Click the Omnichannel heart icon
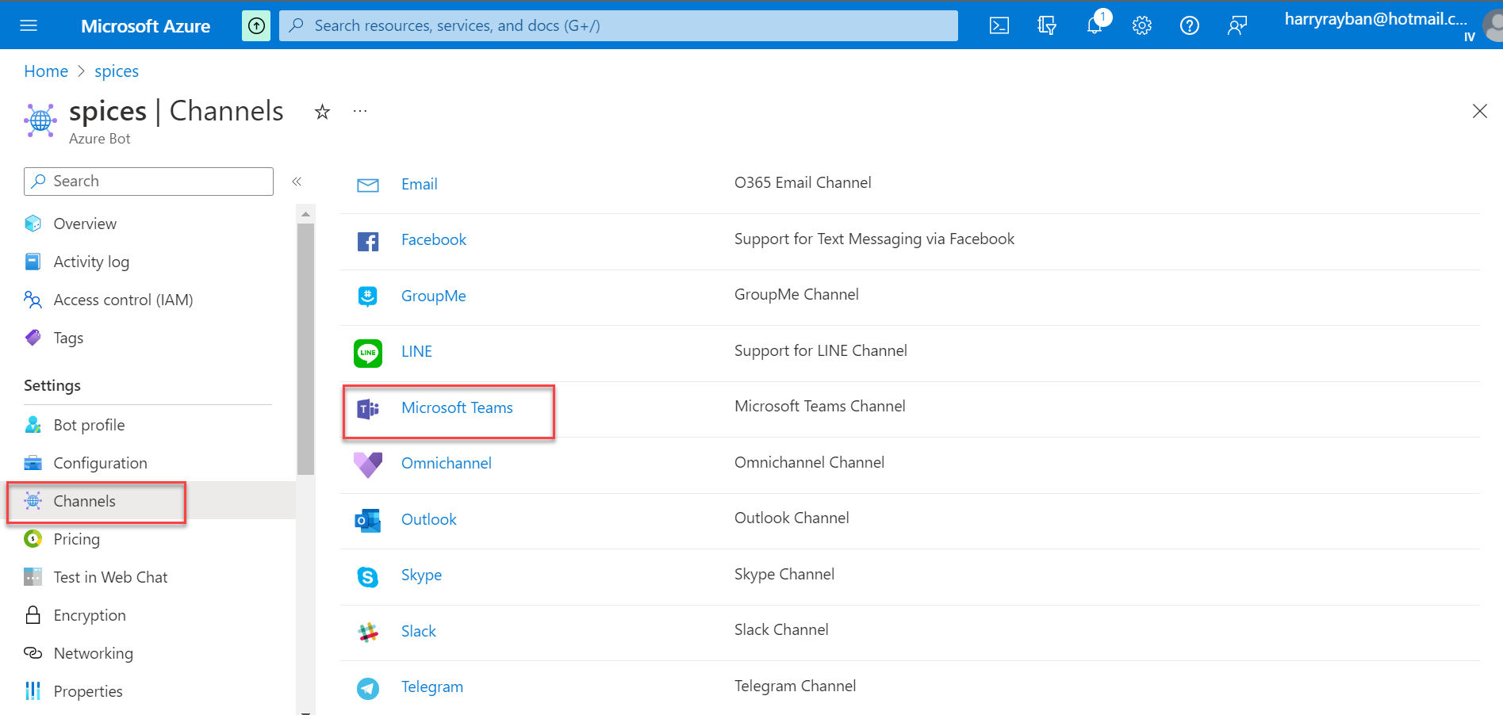The image size is (1503, 715). [x=368, y=465]
